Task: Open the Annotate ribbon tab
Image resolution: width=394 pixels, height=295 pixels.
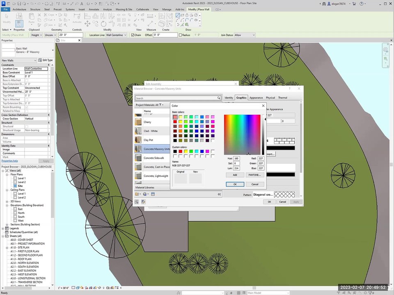Action: pos(94,9)
